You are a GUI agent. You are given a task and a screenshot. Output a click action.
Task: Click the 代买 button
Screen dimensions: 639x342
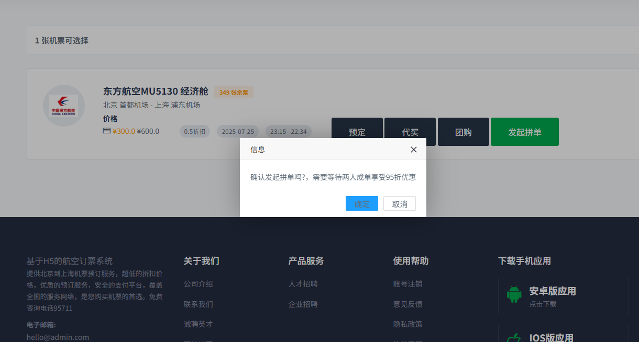coord(410,132)
